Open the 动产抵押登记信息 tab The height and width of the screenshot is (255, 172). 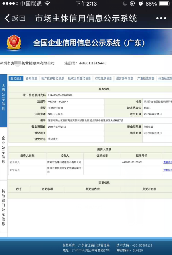click(53, 78)
